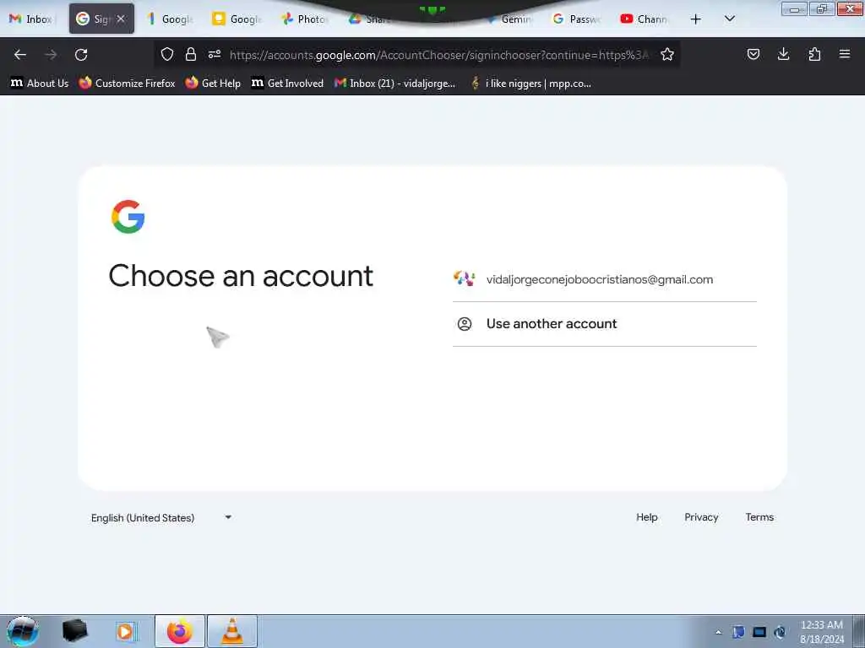Open VLC from the taskbar

[232, 631]
